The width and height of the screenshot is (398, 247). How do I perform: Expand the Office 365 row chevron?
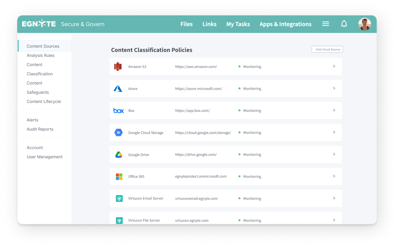[334, 176]
